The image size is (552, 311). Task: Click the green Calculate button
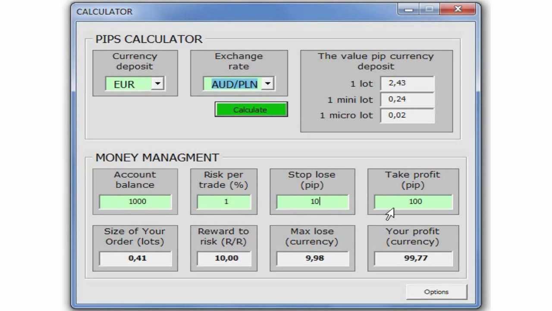click(251, 110)
